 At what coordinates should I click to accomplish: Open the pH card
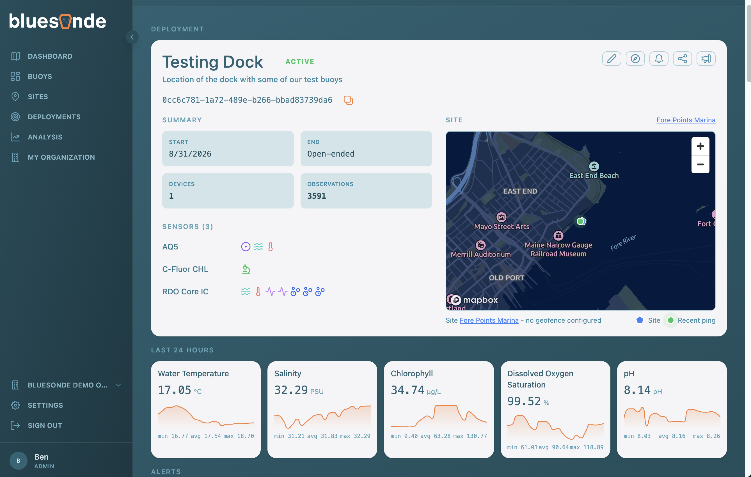click(672, 409)
